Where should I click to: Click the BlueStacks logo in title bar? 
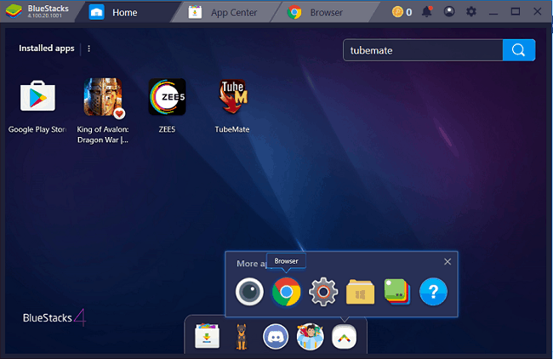(x=14, y=12)
